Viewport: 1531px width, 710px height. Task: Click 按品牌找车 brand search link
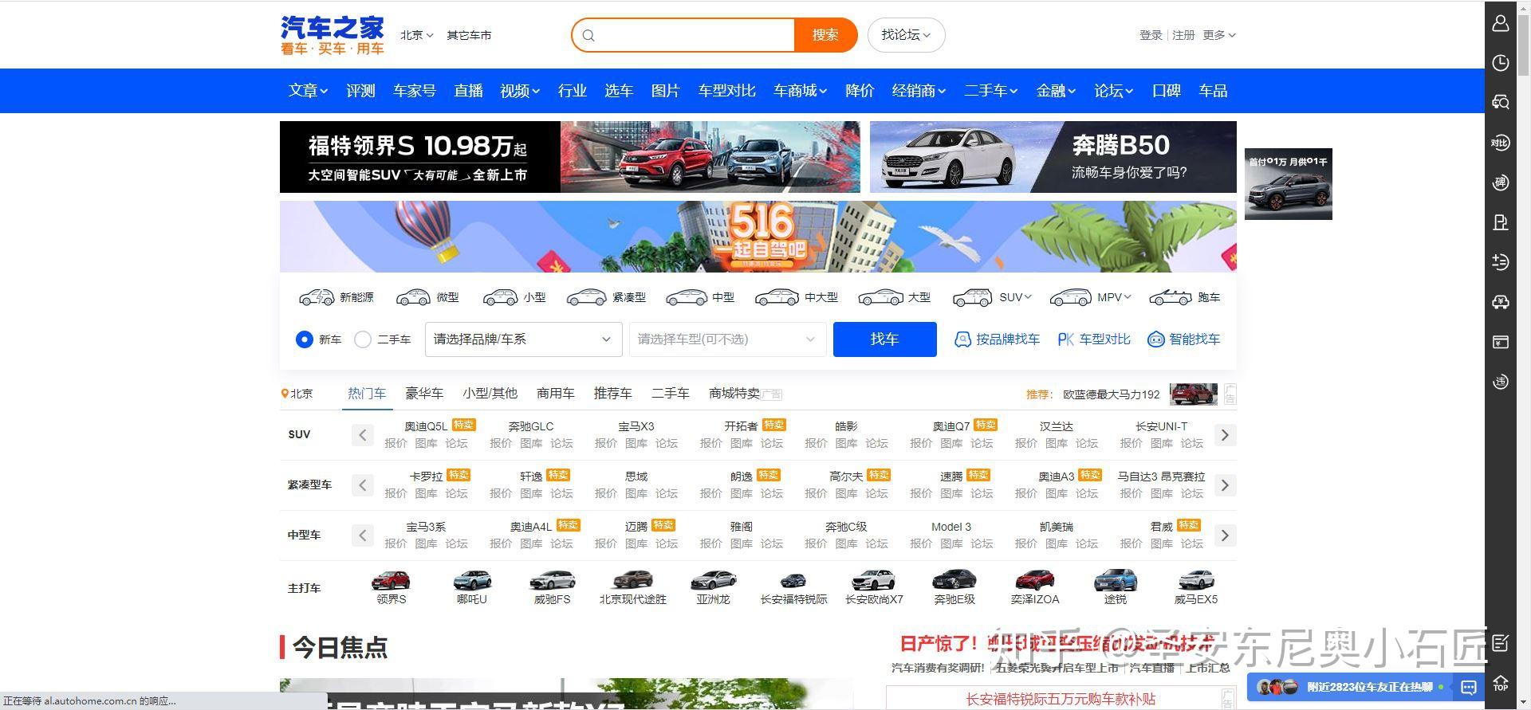[998, 339]
